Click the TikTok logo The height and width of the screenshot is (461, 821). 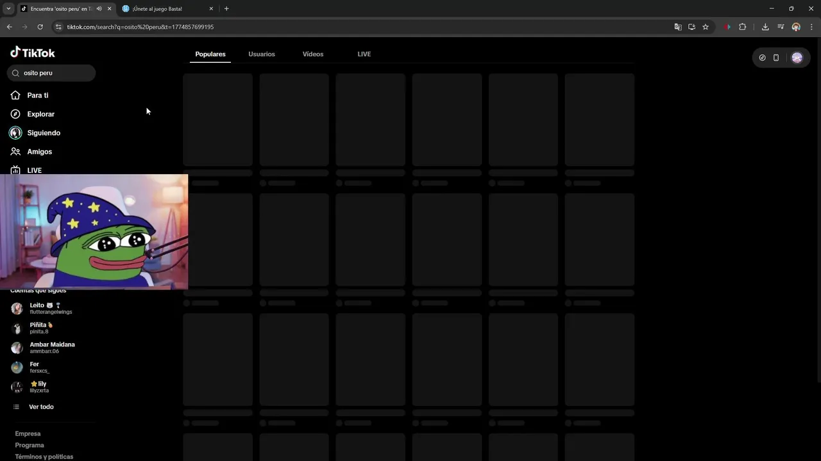click(33, 53)
